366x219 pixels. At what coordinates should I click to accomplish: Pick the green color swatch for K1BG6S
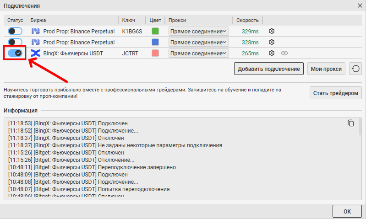[155, 31]
